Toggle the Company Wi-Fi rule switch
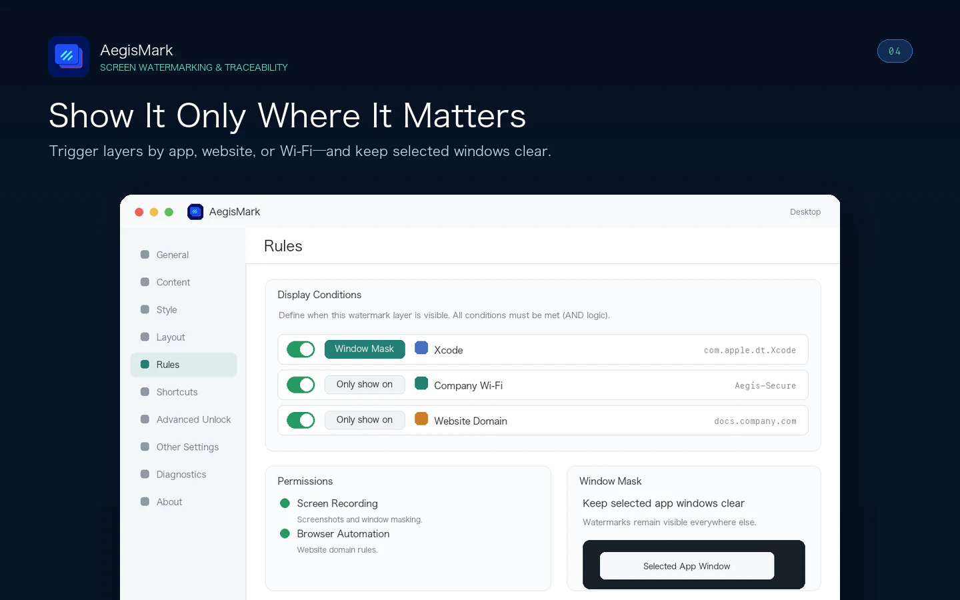This screenshot has height=600, width=960. (301, 385)
